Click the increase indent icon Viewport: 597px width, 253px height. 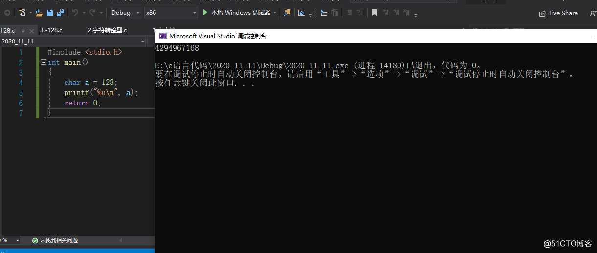pyautogui.click(x=360, y=13)
